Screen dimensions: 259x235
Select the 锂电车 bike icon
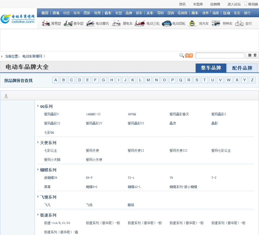(x=117, y=23)
